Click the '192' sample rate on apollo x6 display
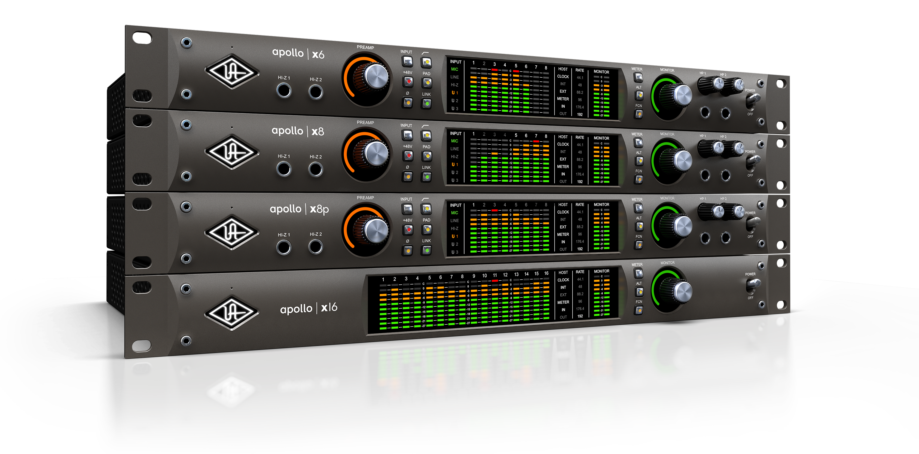This screenshot has width=919, height=454. (580, 115)
